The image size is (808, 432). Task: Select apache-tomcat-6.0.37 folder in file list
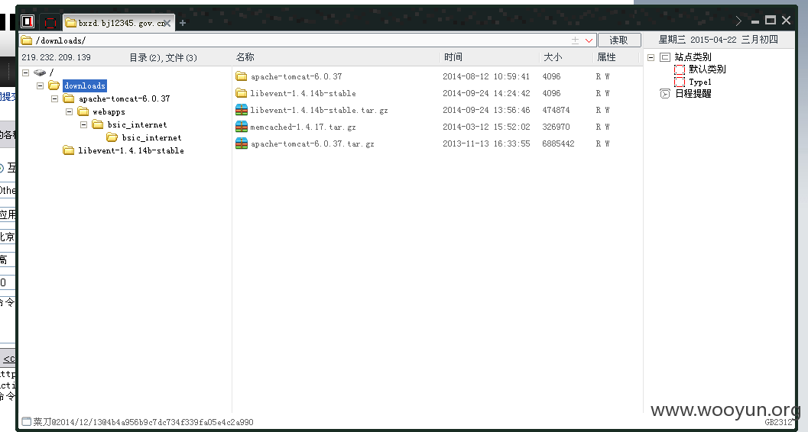point(297,76)
